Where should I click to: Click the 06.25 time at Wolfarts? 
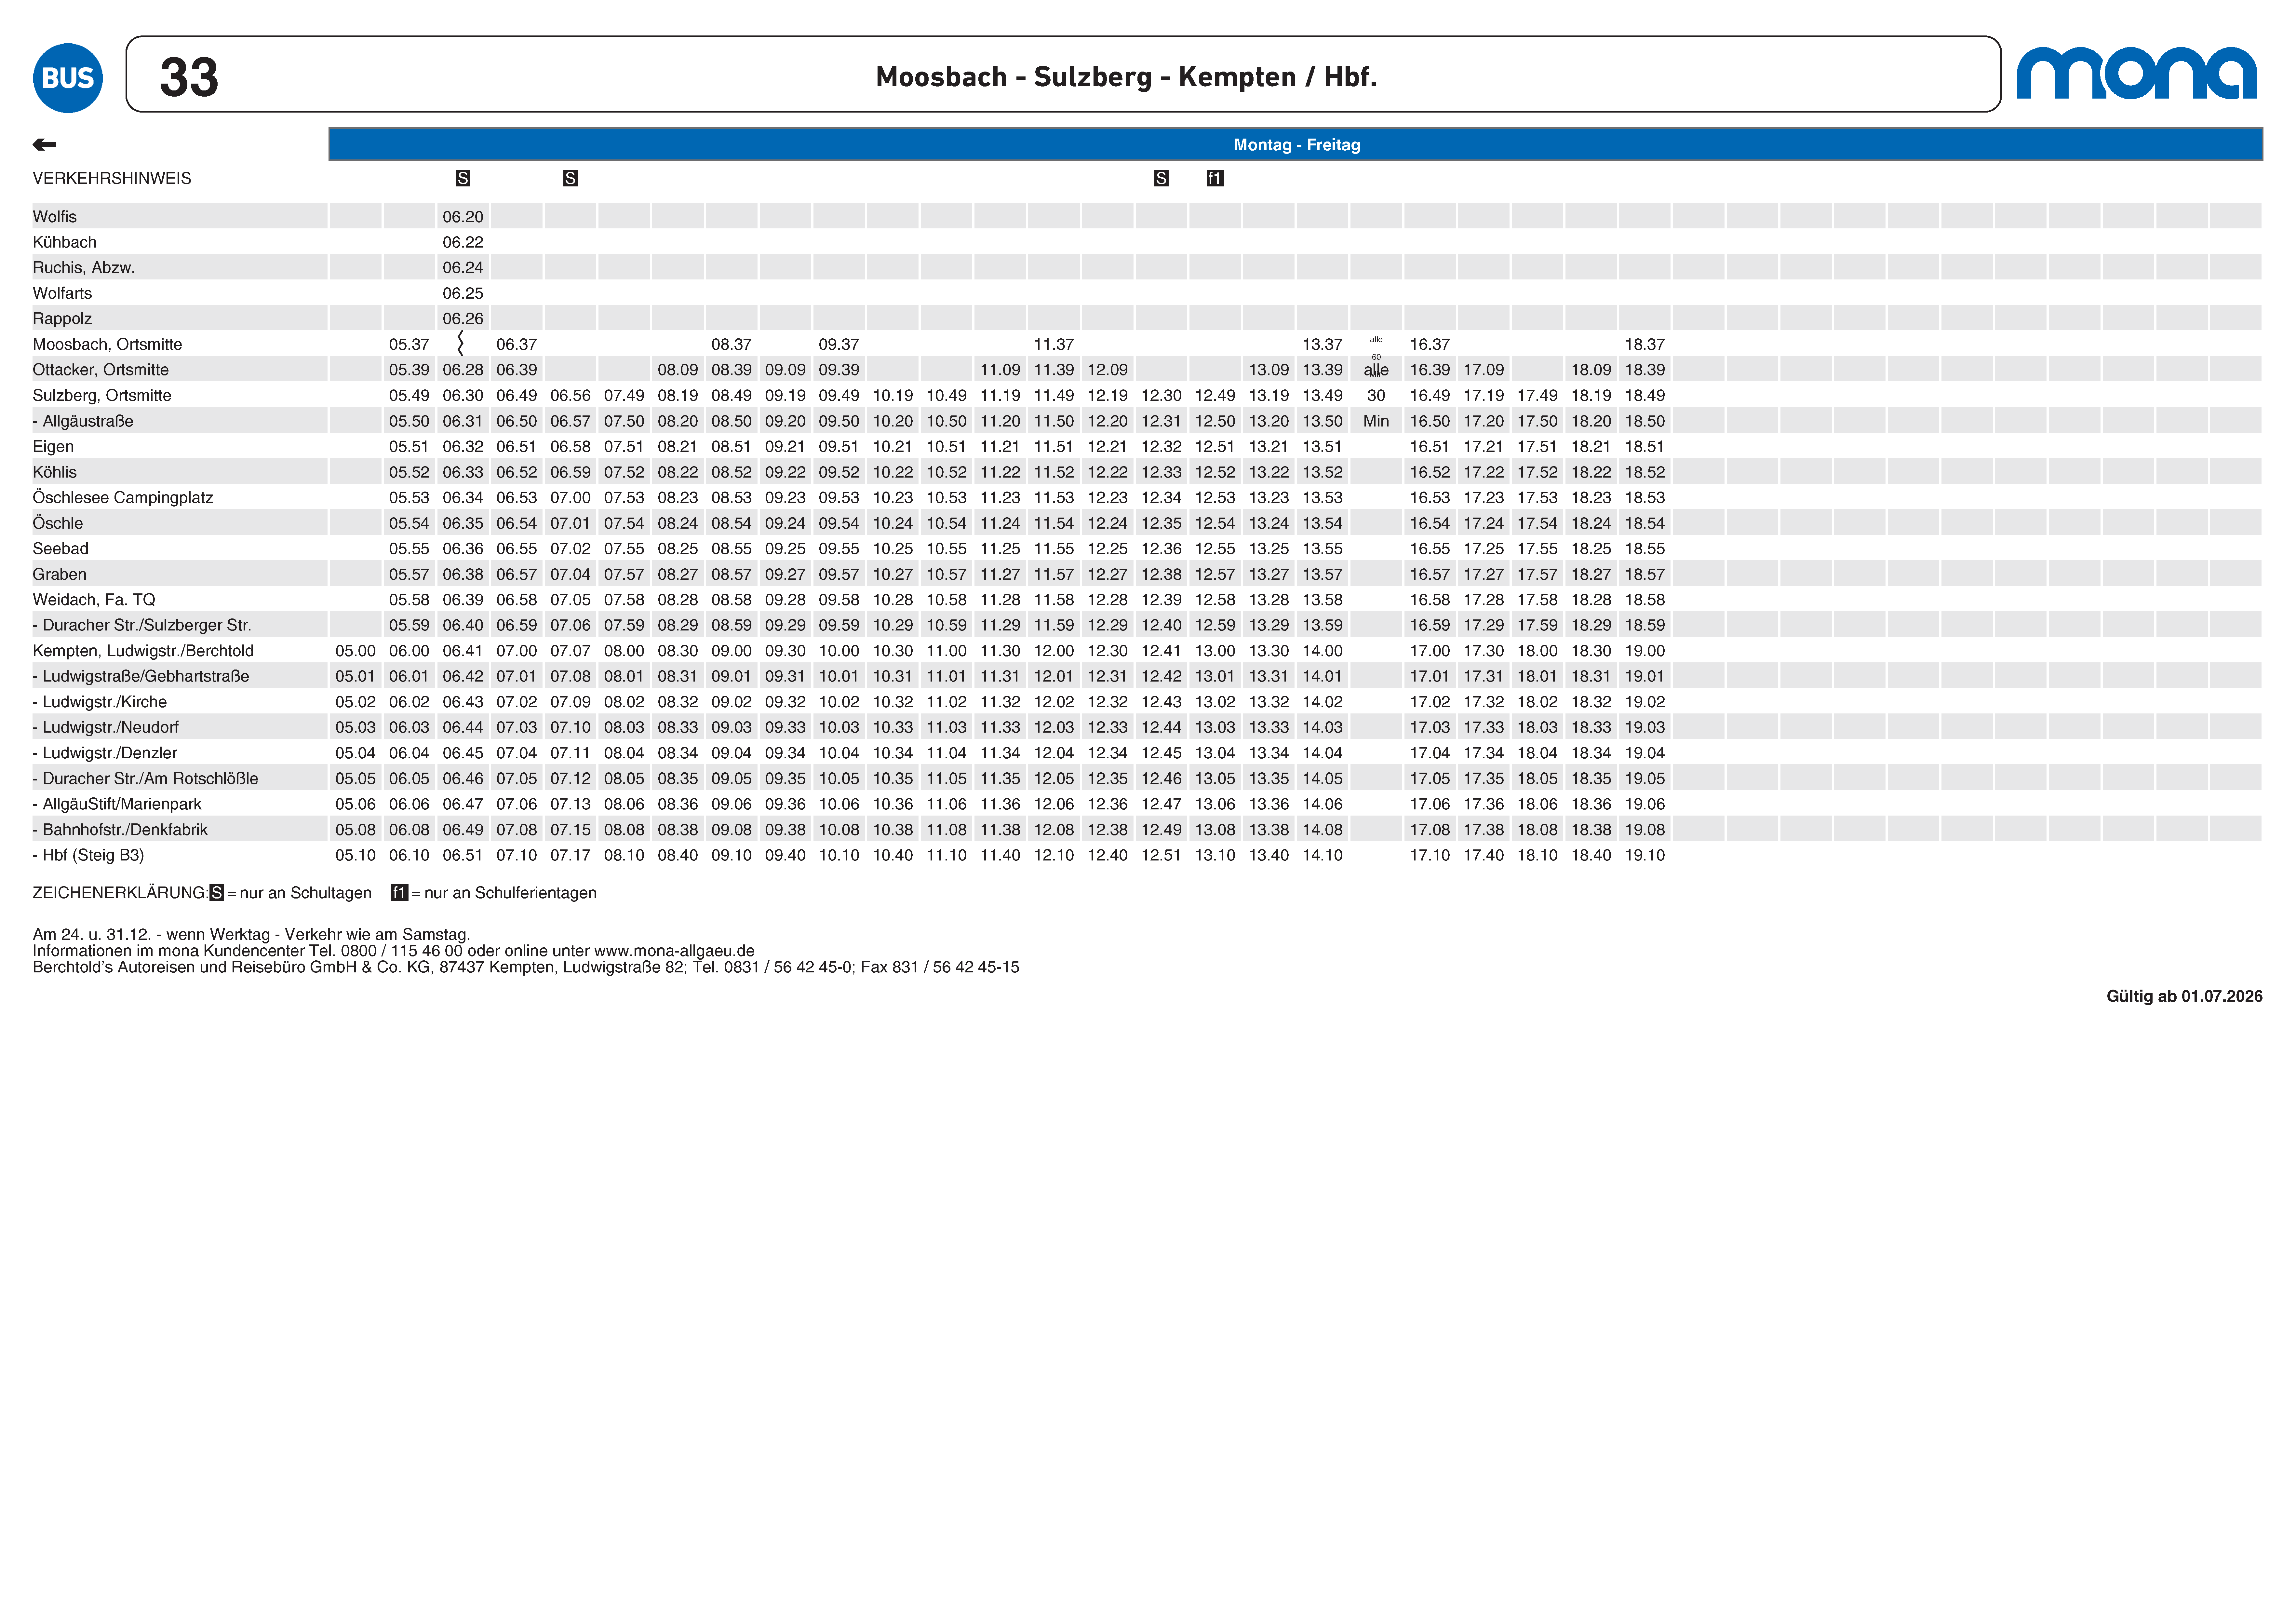pos(463,293)
